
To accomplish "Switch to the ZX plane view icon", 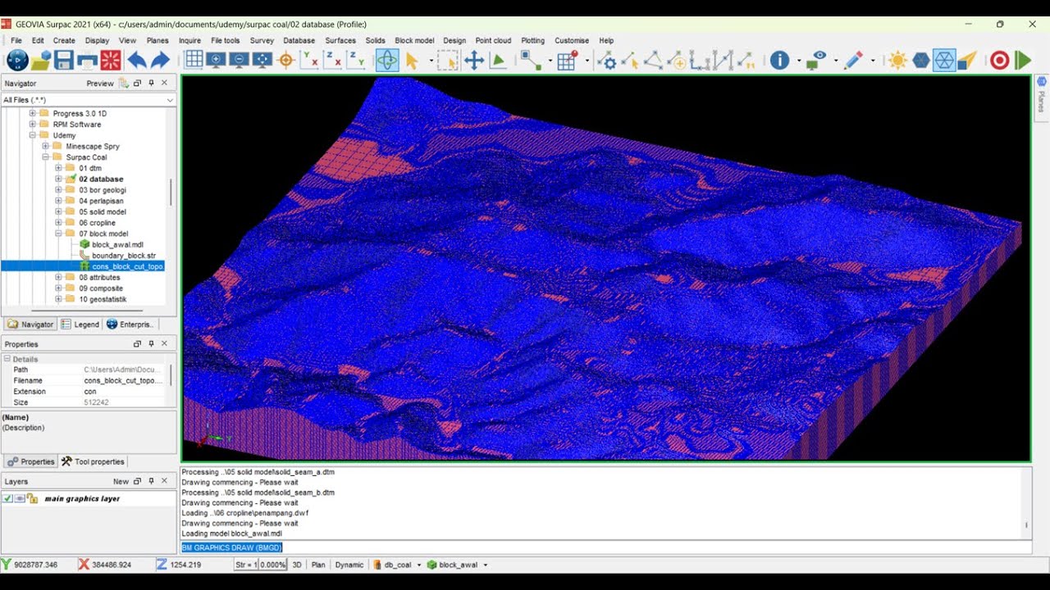I will [x=333, y=60].
